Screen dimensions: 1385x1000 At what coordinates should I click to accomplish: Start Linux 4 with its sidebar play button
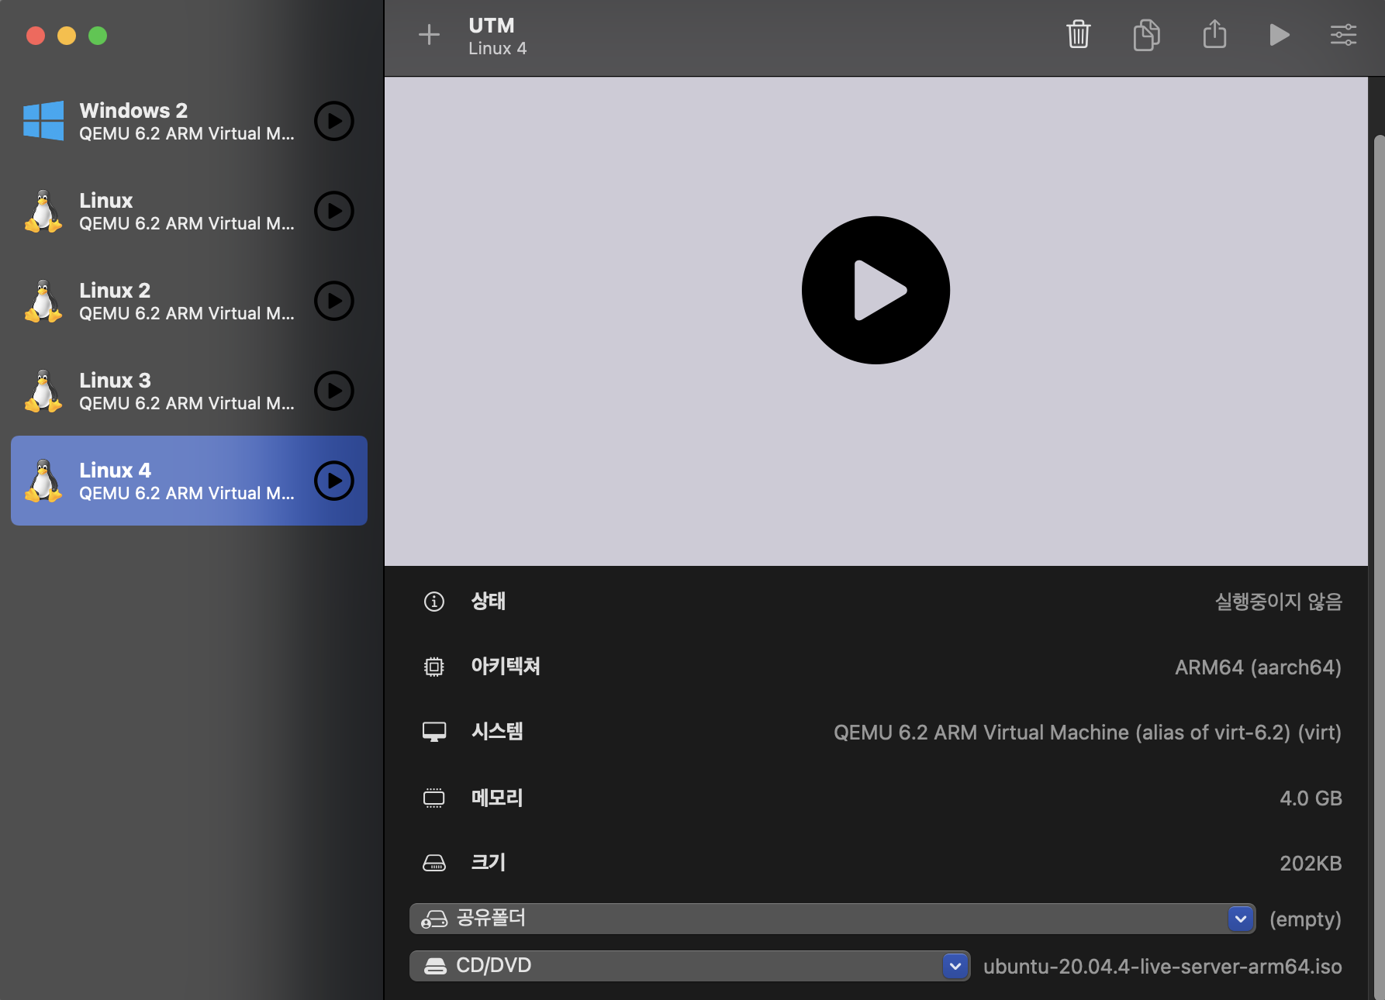point(334,481)
